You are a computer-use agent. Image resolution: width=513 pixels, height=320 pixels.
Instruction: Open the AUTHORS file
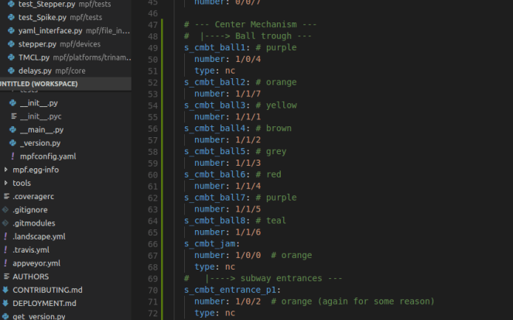tap(30, 277)
